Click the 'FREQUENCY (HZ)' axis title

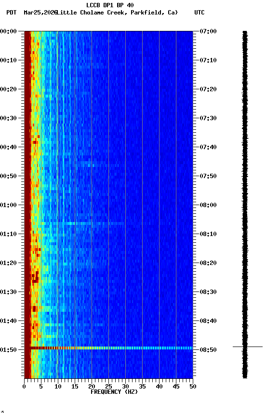(114, 392)
